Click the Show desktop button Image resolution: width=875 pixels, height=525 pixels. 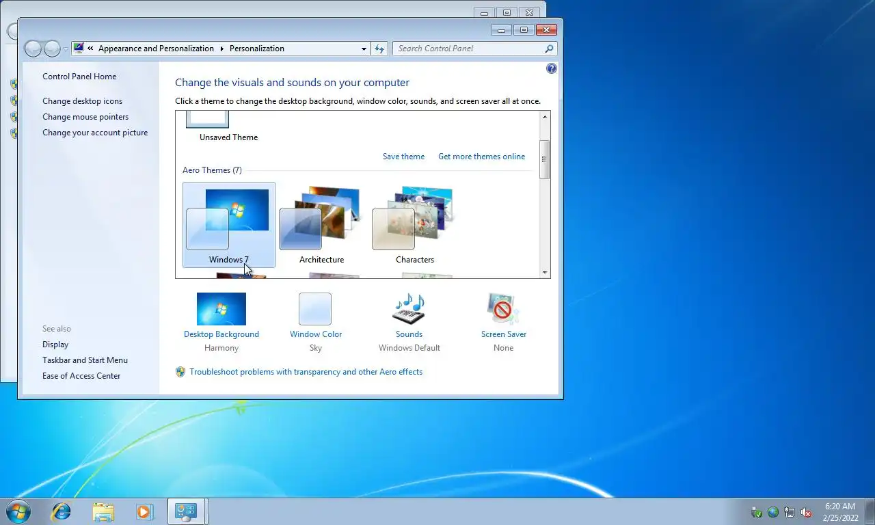870,511
